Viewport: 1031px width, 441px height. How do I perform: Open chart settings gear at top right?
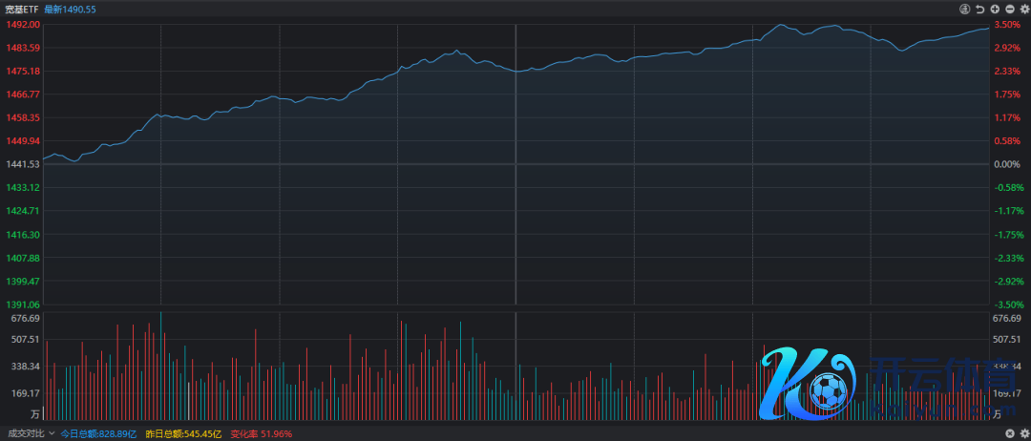point(1023,10)
